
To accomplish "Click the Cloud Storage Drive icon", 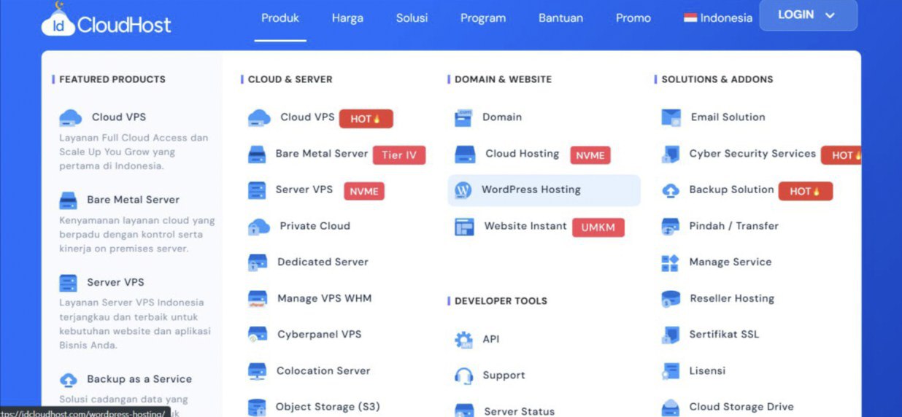I will pyautogui.click(x=670, y=408).
